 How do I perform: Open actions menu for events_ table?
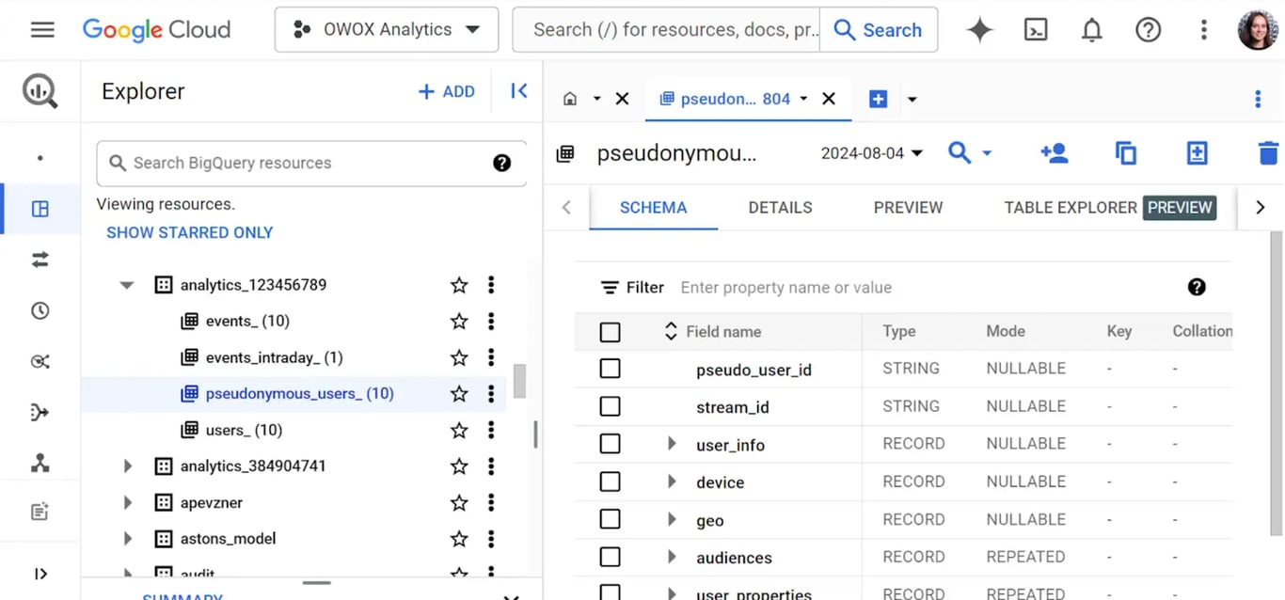(491, 322)
